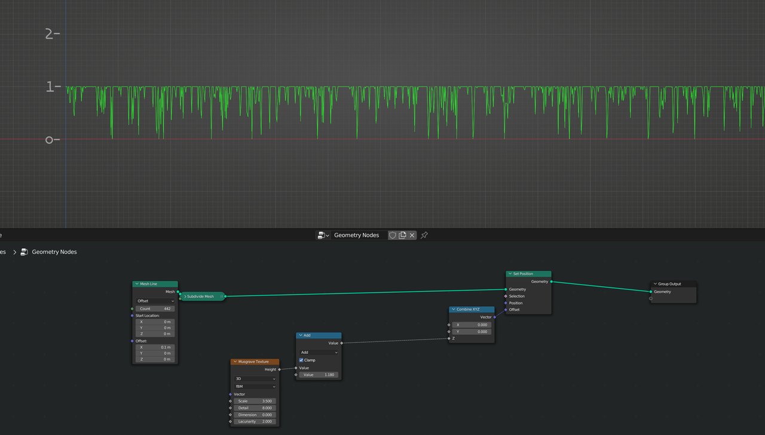The height and width of the screenshot is (435, 765).
Task: Open the math operation dropdown in Add node
Action: 319,352
